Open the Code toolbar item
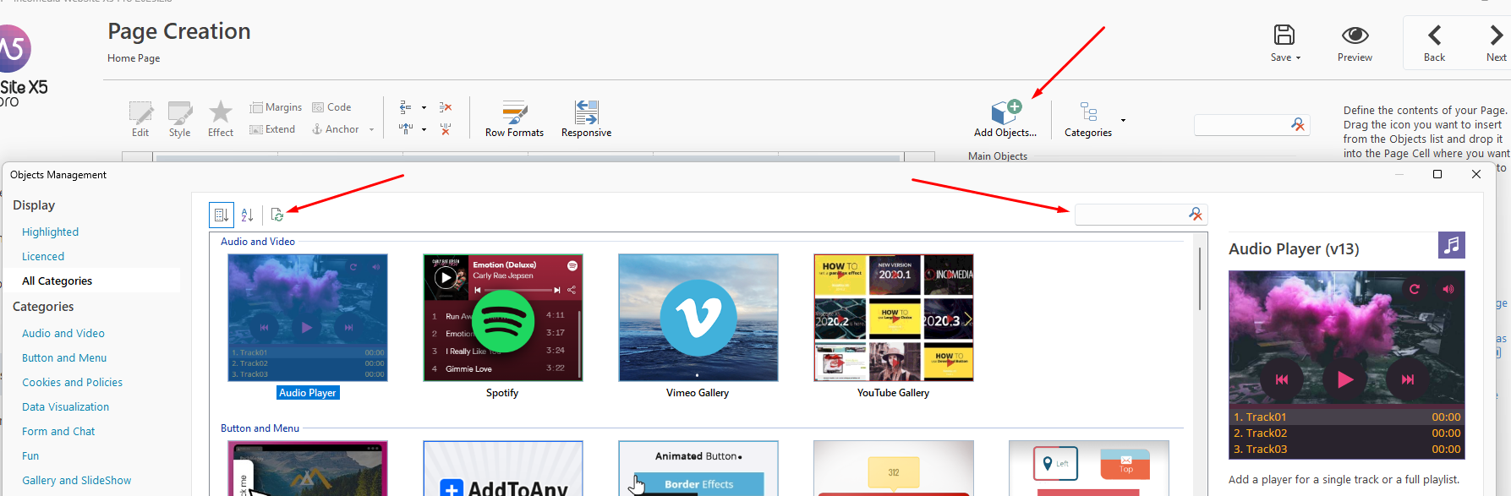This screenshot has height=496, width=1511. tap(331, 107)
